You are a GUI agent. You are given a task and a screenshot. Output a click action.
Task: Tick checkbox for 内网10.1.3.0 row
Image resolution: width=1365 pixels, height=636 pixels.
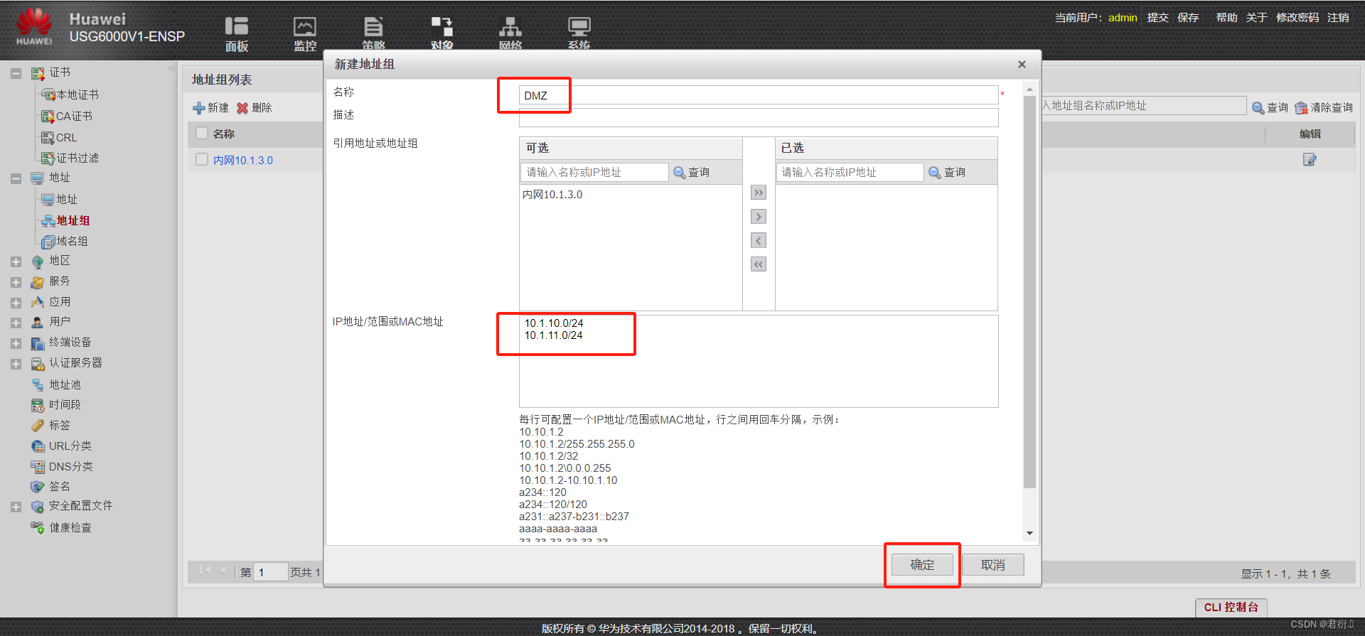tap(202, 160)
